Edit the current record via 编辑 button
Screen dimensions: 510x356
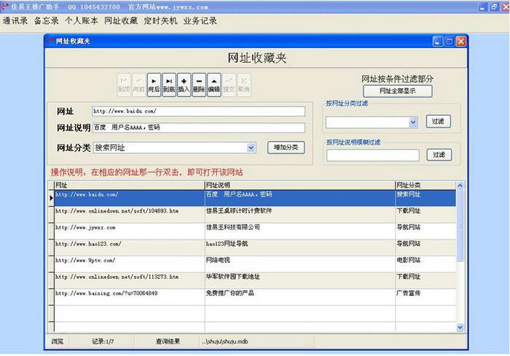[x=214, y=85]
